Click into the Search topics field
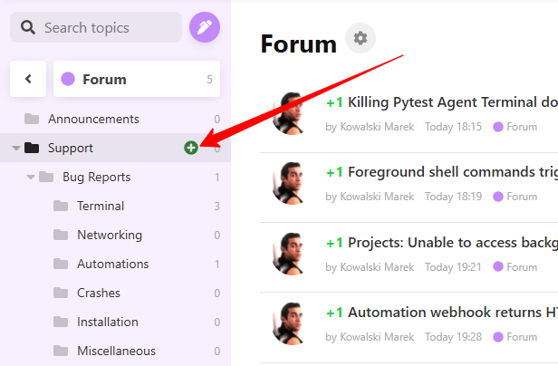Image resolution: width=558 pixels, height=366 pixels. [x=96, y=27]
